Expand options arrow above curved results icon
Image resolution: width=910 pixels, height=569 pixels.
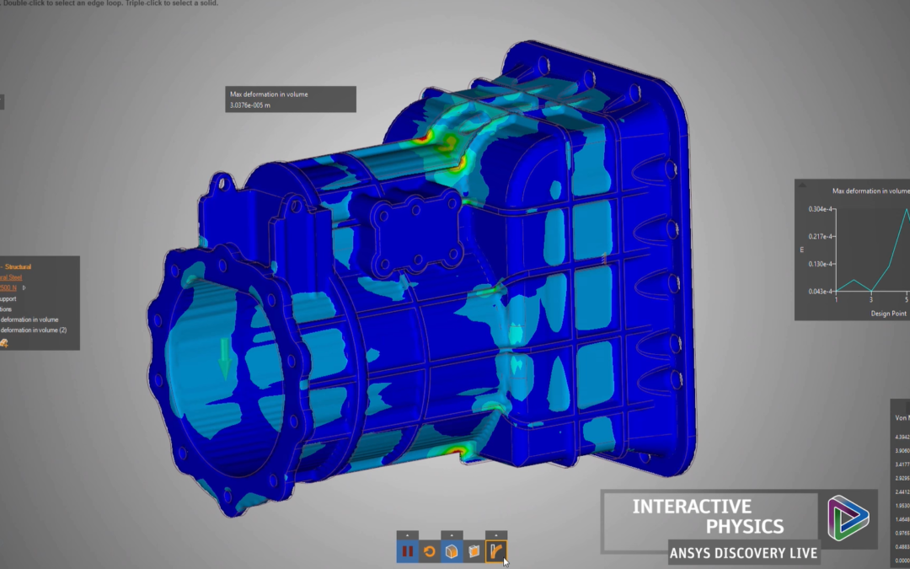(496, 535)
